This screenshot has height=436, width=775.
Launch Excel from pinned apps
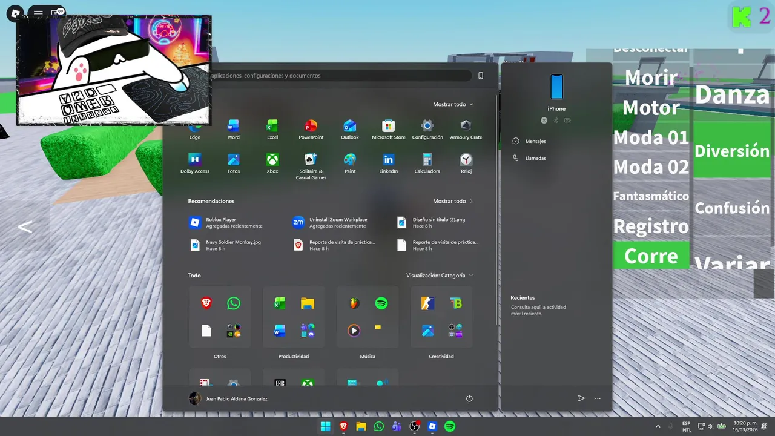(272, 130)
